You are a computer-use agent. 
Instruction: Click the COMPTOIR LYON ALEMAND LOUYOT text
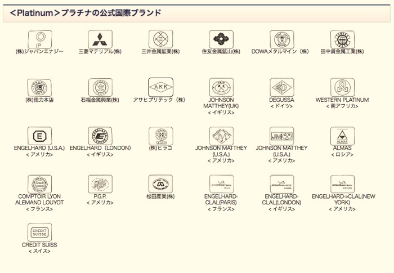point(39,203)
